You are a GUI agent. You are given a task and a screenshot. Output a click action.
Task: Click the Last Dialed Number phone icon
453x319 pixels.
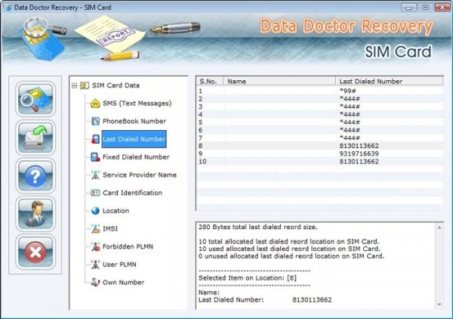[95, 139]
